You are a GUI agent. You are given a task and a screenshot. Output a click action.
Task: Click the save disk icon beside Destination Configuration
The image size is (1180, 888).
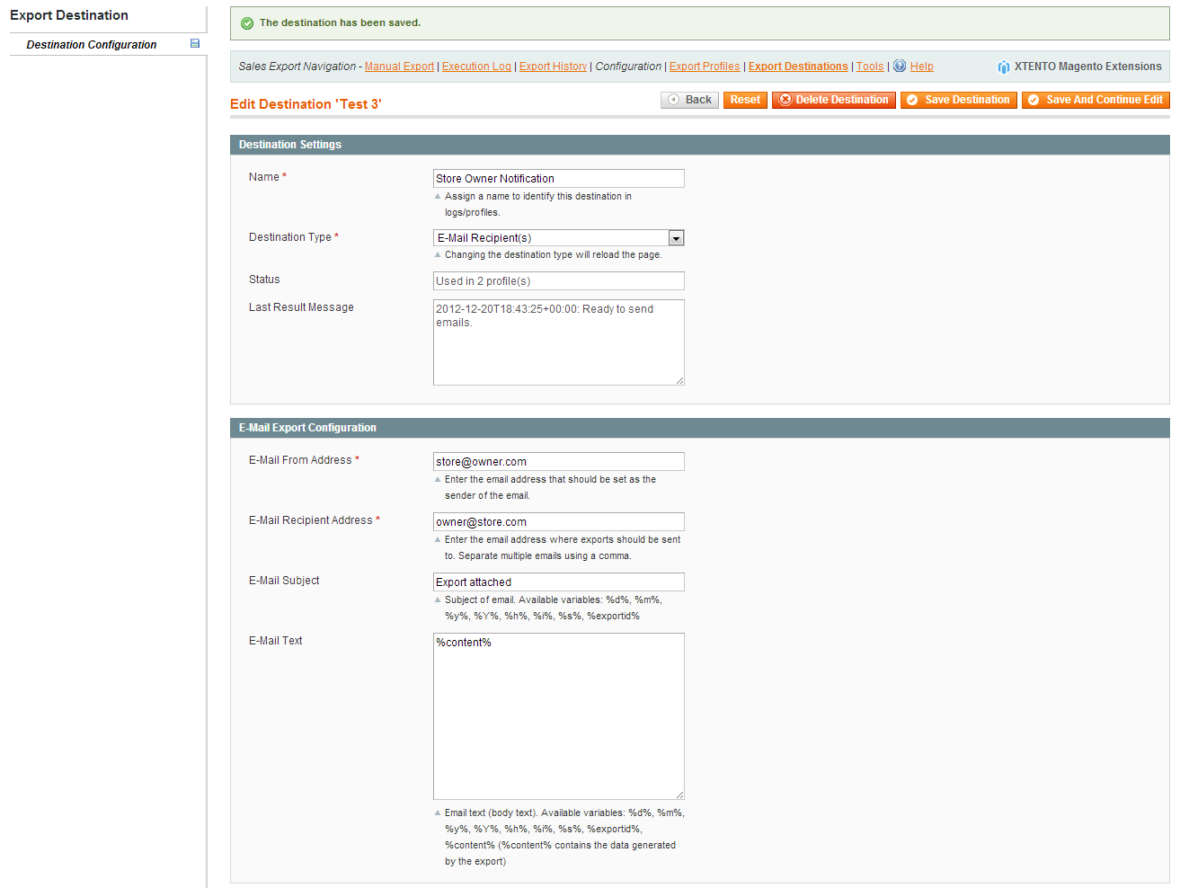195,43
